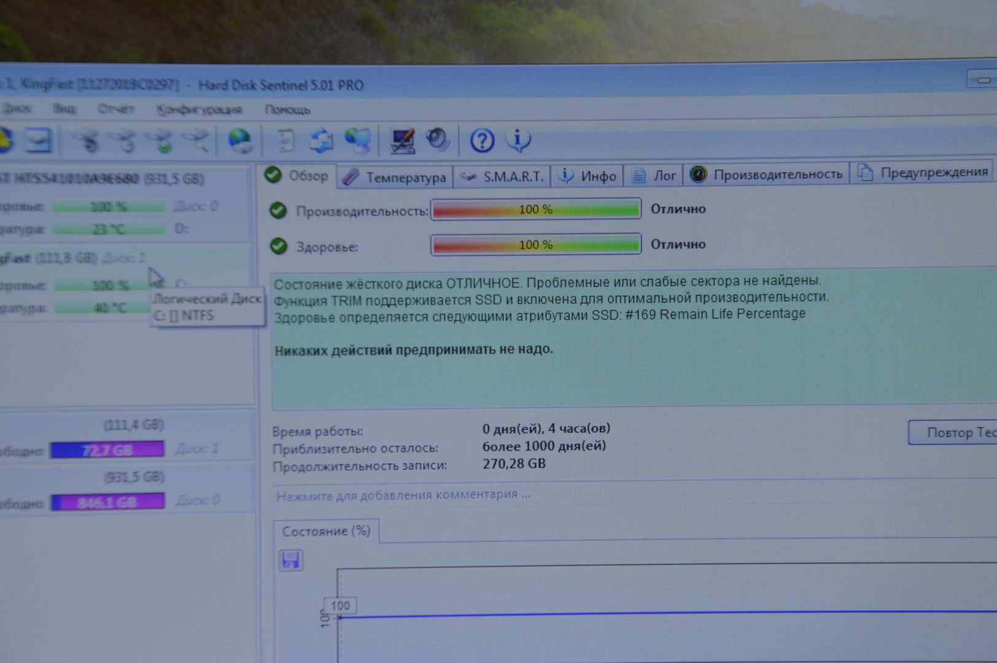Open the About info bubble icon

tap(518, 140)
